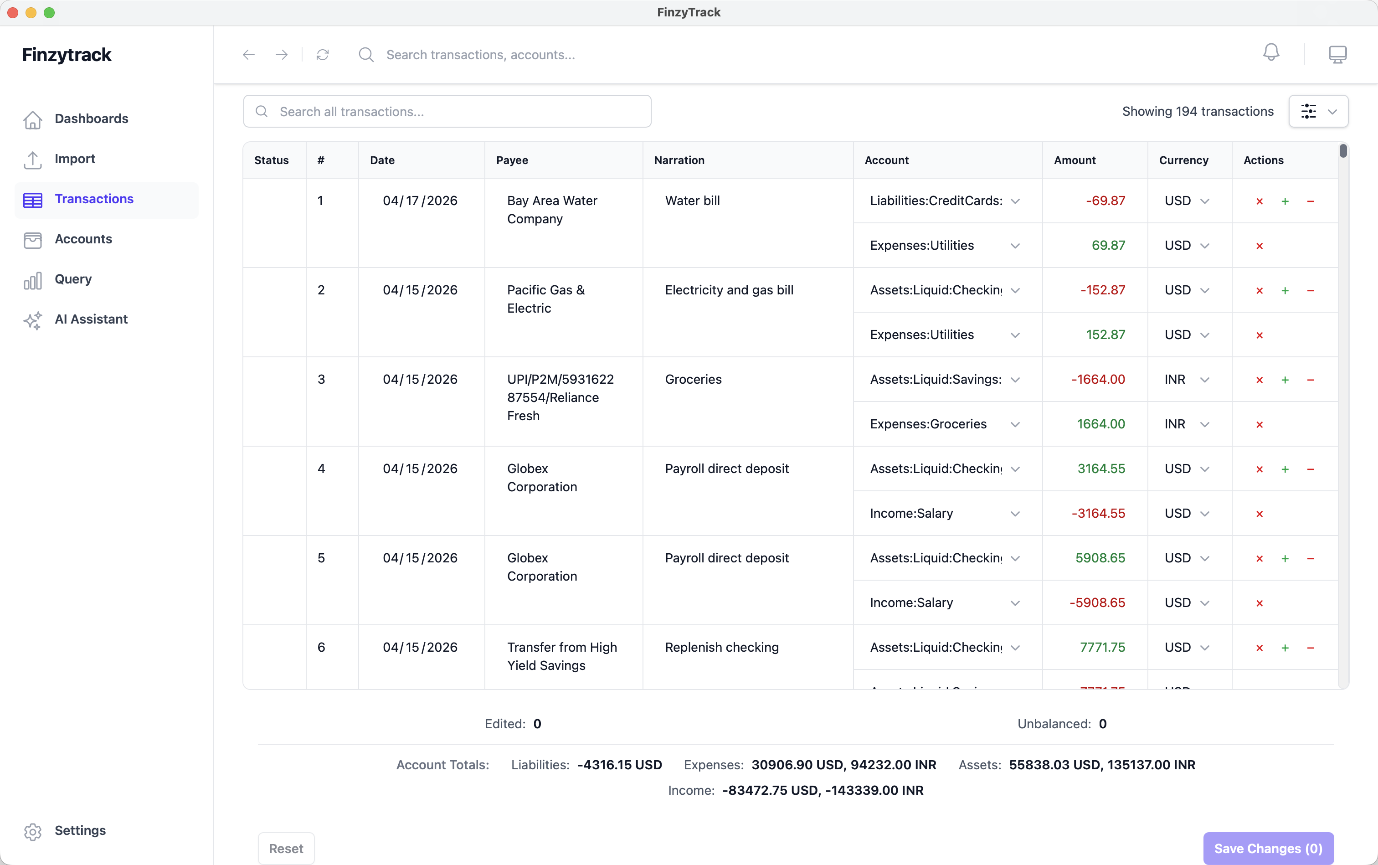
Task: Click the 04/17/2026 date cell
Action: pos(421,201)
